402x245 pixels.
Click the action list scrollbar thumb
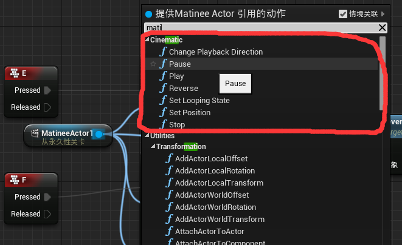click(383, 73)
